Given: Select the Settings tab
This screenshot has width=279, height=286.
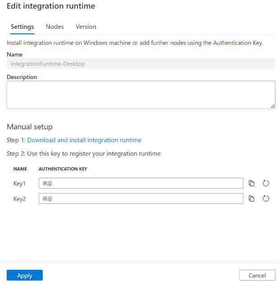Looking at the screenshot, I should pyautogui.click(x=22, y=27).
